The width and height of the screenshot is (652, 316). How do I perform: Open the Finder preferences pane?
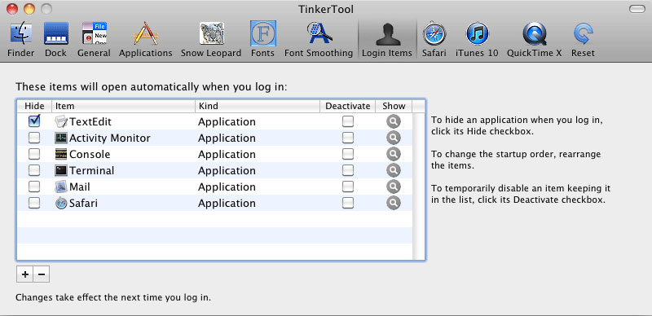[x=21, y=40]
